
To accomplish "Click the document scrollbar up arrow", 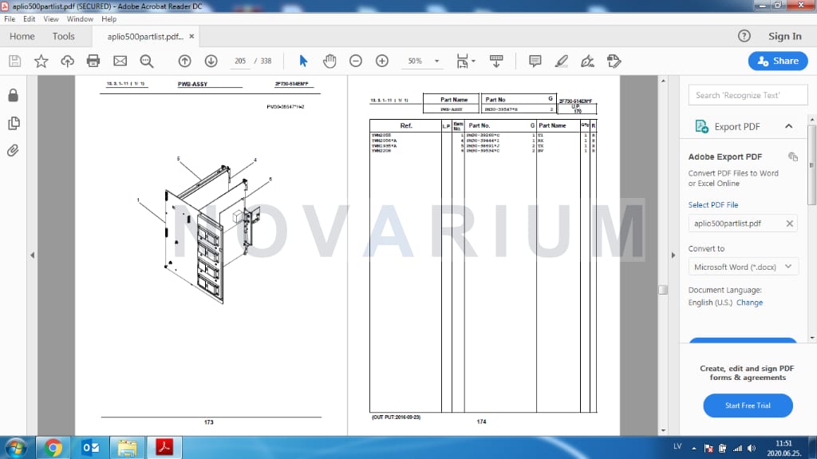I will (663, 81).
